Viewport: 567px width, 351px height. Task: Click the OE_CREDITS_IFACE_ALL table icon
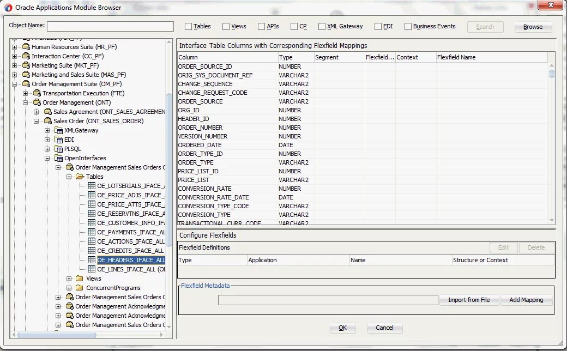[x=92, y=251]
